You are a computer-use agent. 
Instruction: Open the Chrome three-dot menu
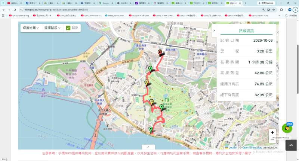tap(295, 10)
